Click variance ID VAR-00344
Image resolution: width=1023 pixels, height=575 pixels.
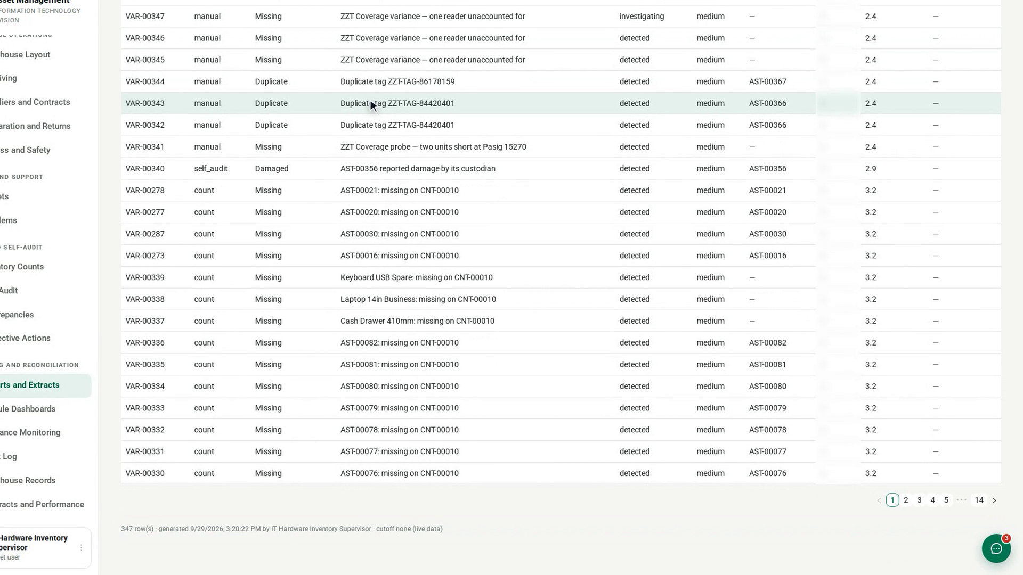pyautogui.click(x=145, y=82)
